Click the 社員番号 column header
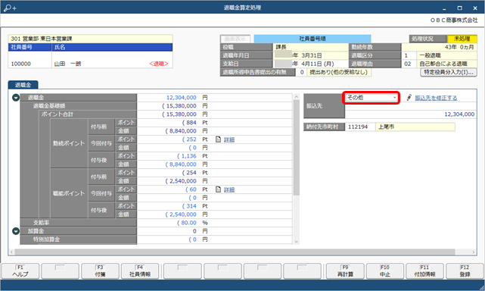 pos(30,47)
